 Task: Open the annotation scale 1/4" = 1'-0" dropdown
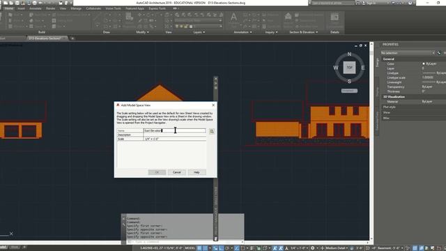pyautogui.click(x=299, y=248)
